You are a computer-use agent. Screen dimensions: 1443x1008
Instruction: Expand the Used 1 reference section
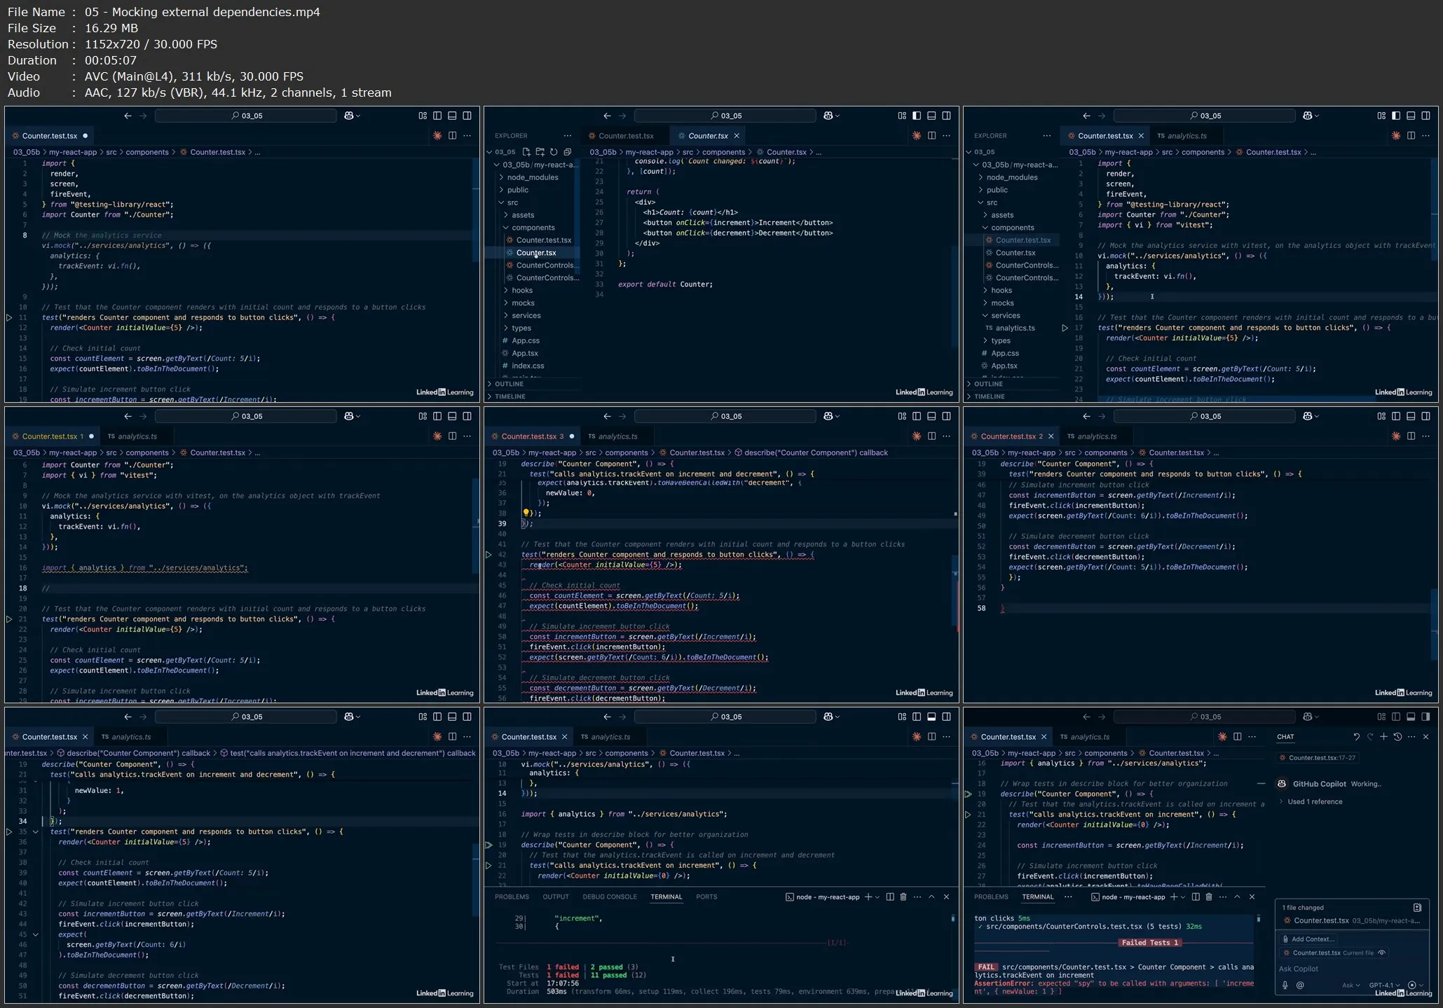click(x=1314, y=801)
